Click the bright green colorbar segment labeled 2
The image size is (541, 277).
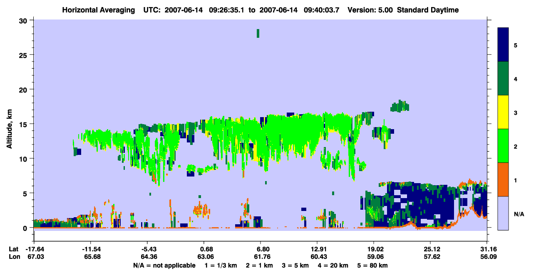pyautogui.click(x=503, y=145)
